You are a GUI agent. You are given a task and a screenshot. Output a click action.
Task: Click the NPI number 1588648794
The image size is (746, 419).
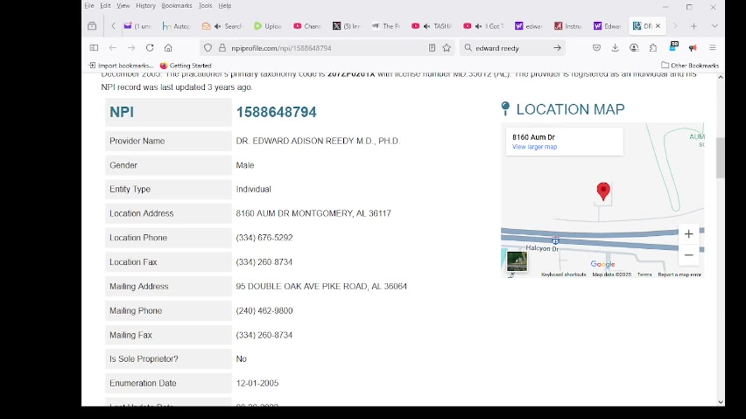[x=276, y=112]
